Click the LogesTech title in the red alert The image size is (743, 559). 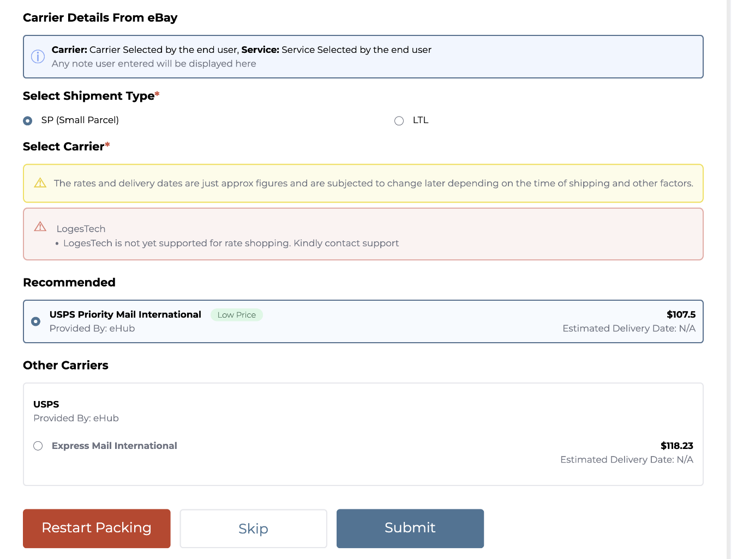click(x=81, y=229)
